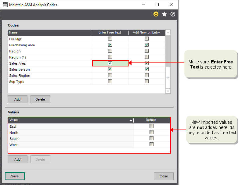Click the smiley face feedback icon
242x185 pixels.
(x=156, y=14)
